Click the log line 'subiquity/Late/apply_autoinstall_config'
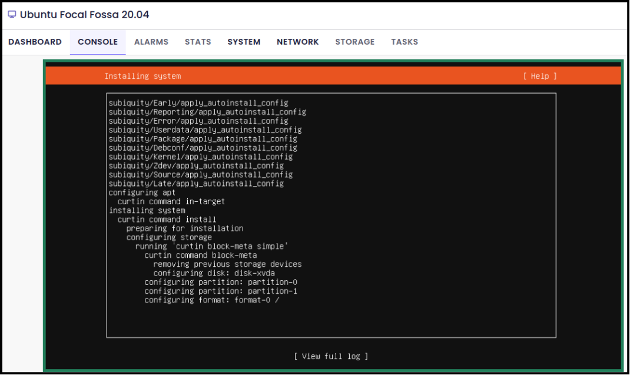The width and height of the screenshot is (630, 375). (196, 183)
